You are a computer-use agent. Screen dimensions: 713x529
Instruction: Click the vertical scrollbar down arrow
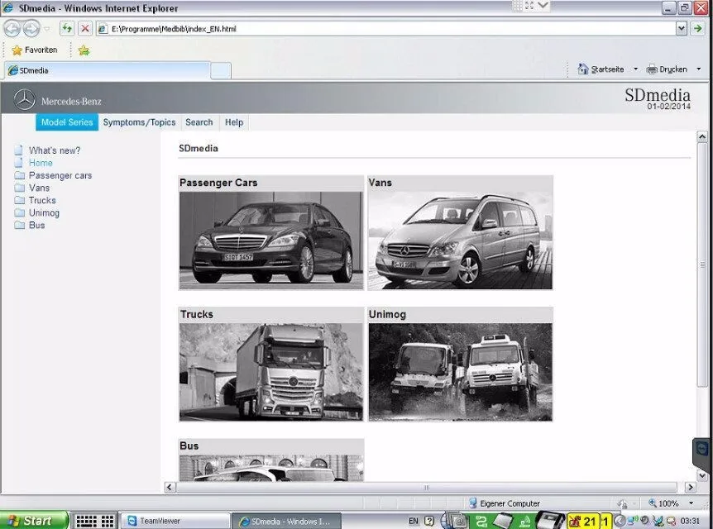coord(702,476)
